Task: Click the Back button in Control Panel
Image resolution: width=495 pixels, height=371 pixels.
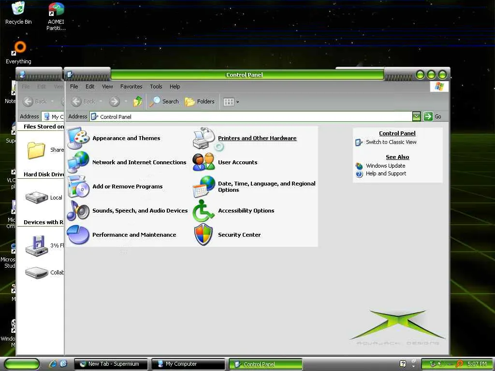Action: click(x=83, y=101)
